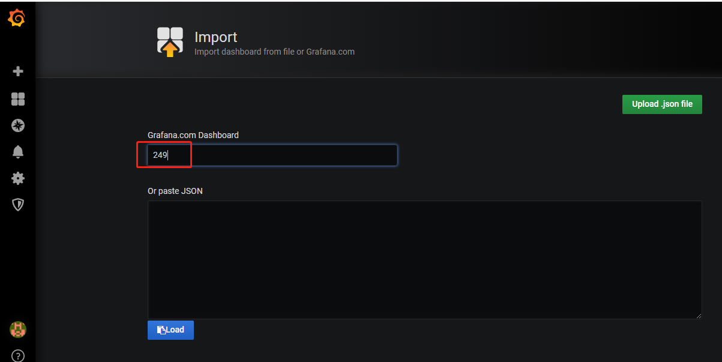The image size is (722, 362).
Task: Click the Grafana.com Dashboard label
Action: pos(193,135)
